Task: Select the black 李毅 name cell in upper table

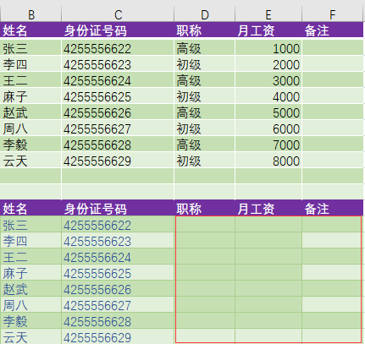Action: pos(30,145)
